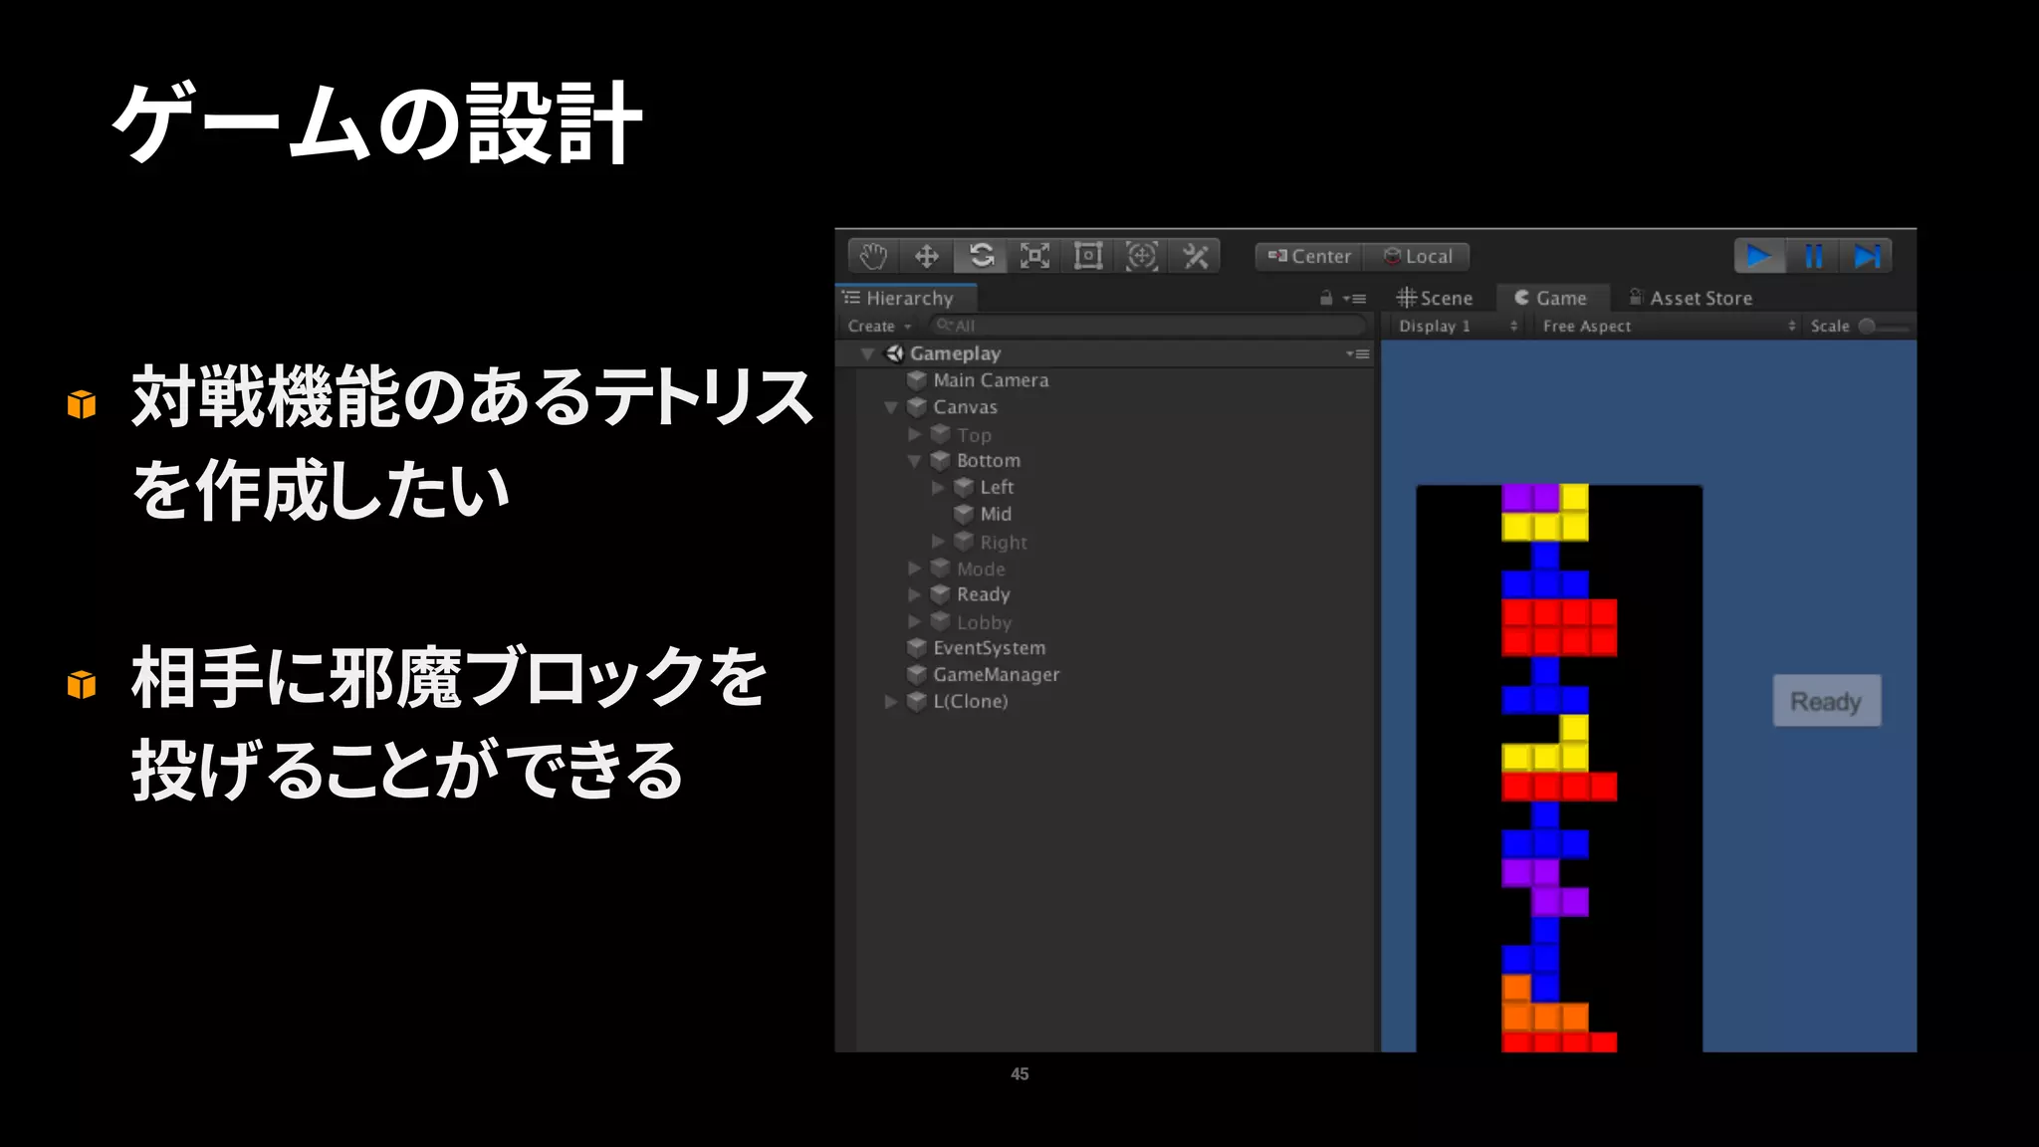Select the Canvas object
The width and height of the screenshot is (2039, 1147).
[x=965, y=407]
